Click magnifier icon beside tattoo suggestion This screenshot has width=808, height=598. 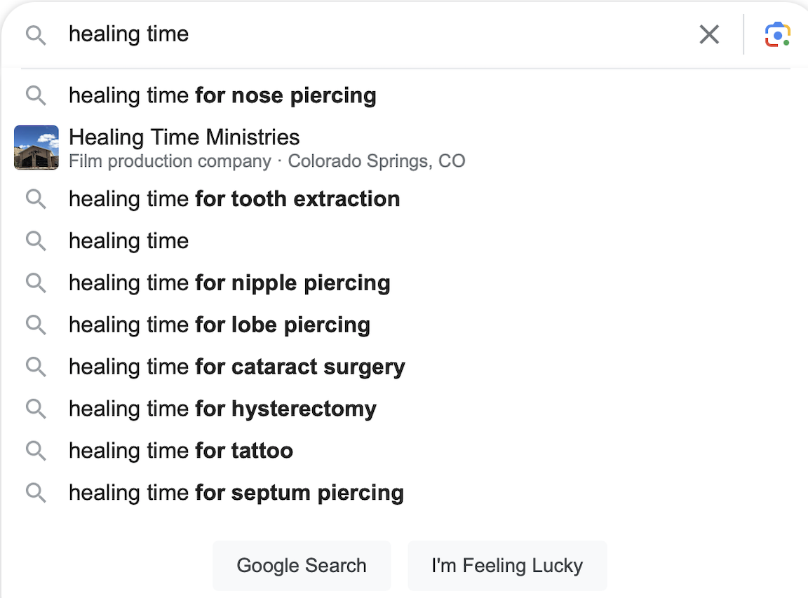coord(36,450)
